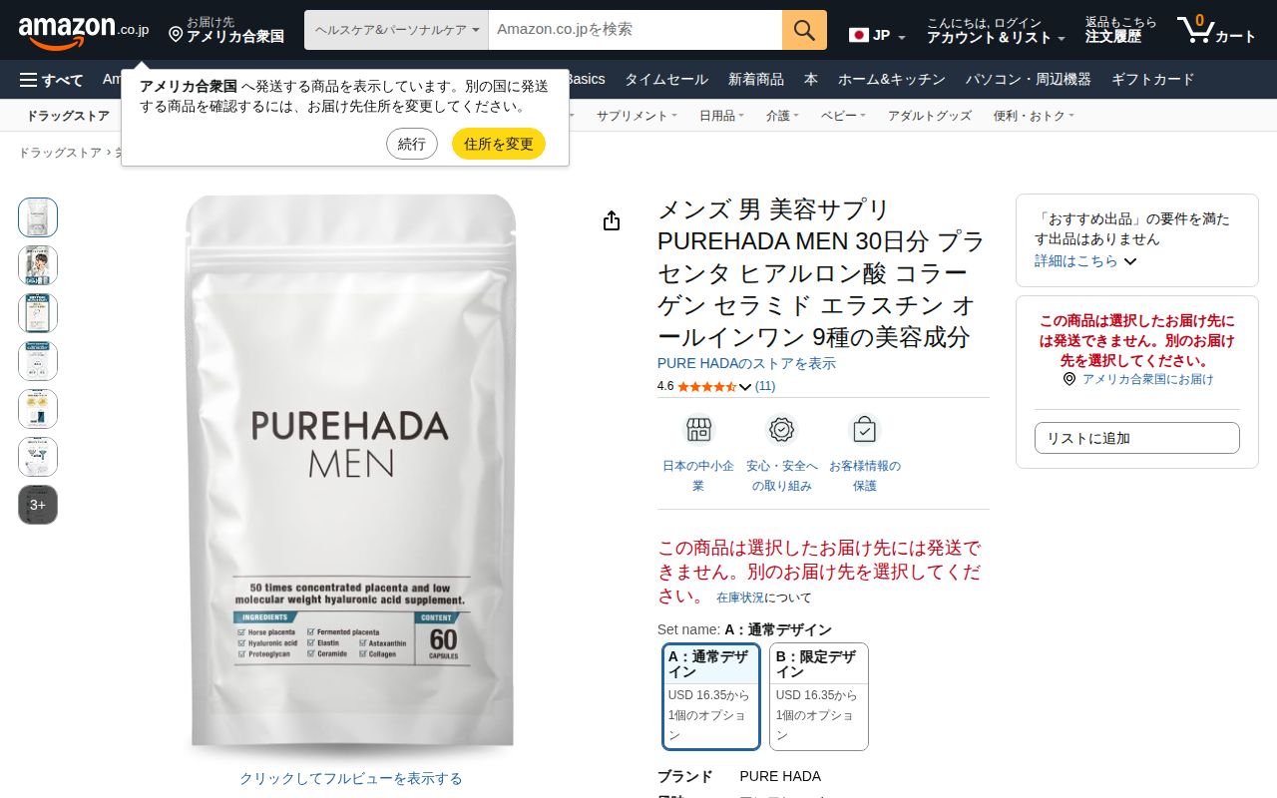Click the 続行 button
Viewport: 1277px width, 798px height.
click(412, 144)
